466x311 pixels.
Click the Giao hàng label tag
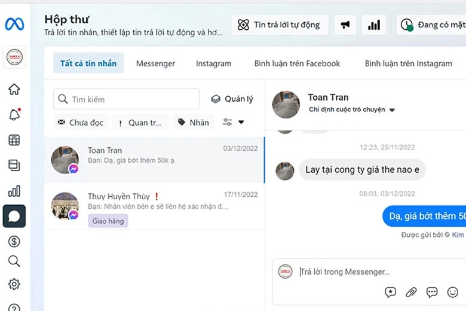tap(108, 221)
